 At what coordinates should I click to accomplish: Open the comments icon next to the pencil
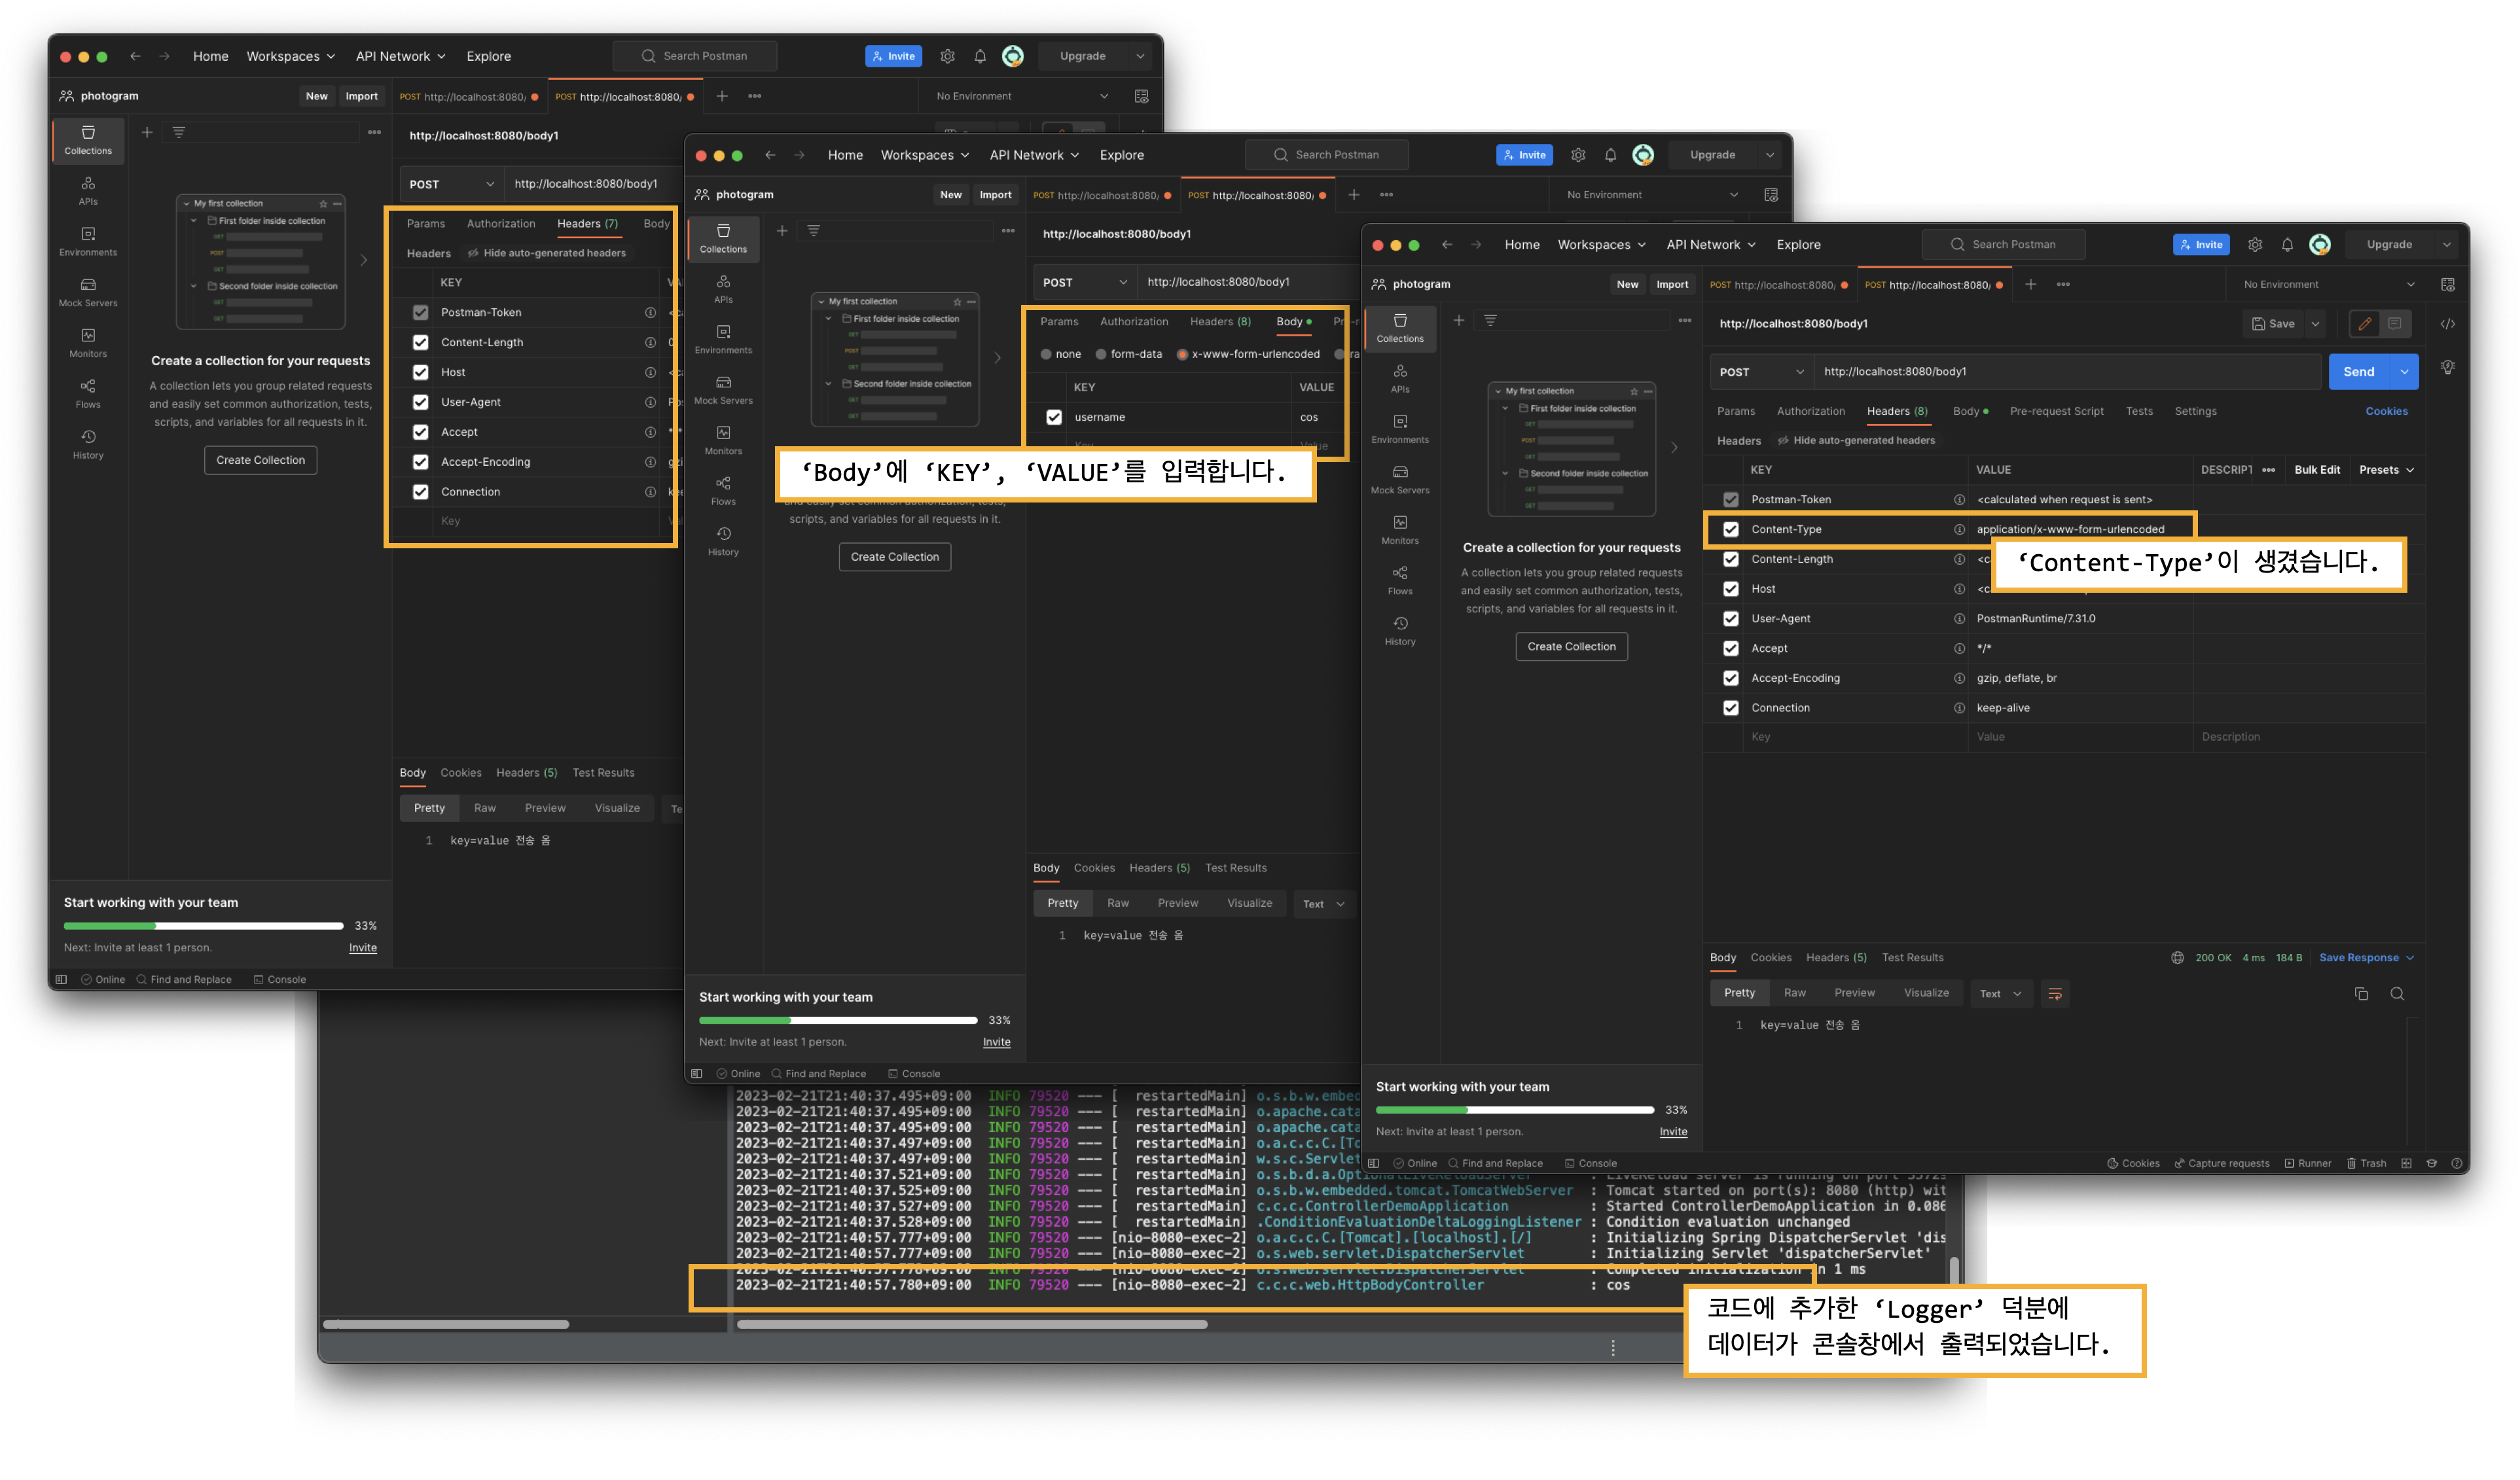(x=2394, y=324)
